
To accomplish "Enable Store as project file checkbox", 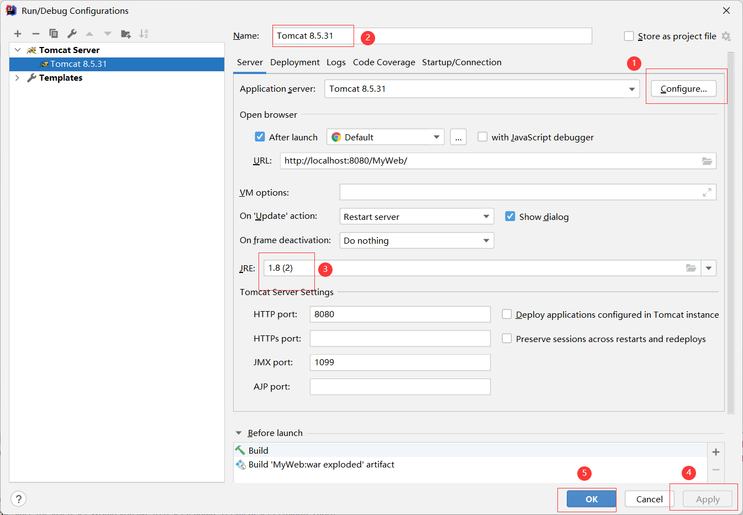I will pos(629,36).
